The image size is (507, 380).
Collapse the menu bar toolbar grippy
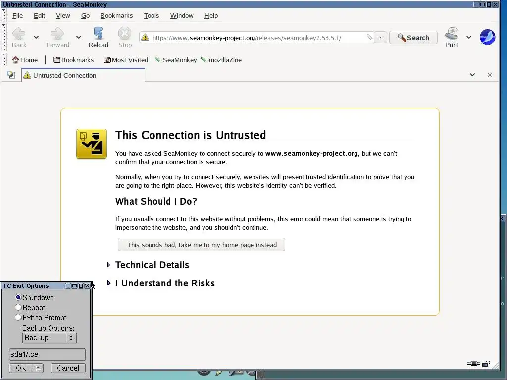pos(4,15)
